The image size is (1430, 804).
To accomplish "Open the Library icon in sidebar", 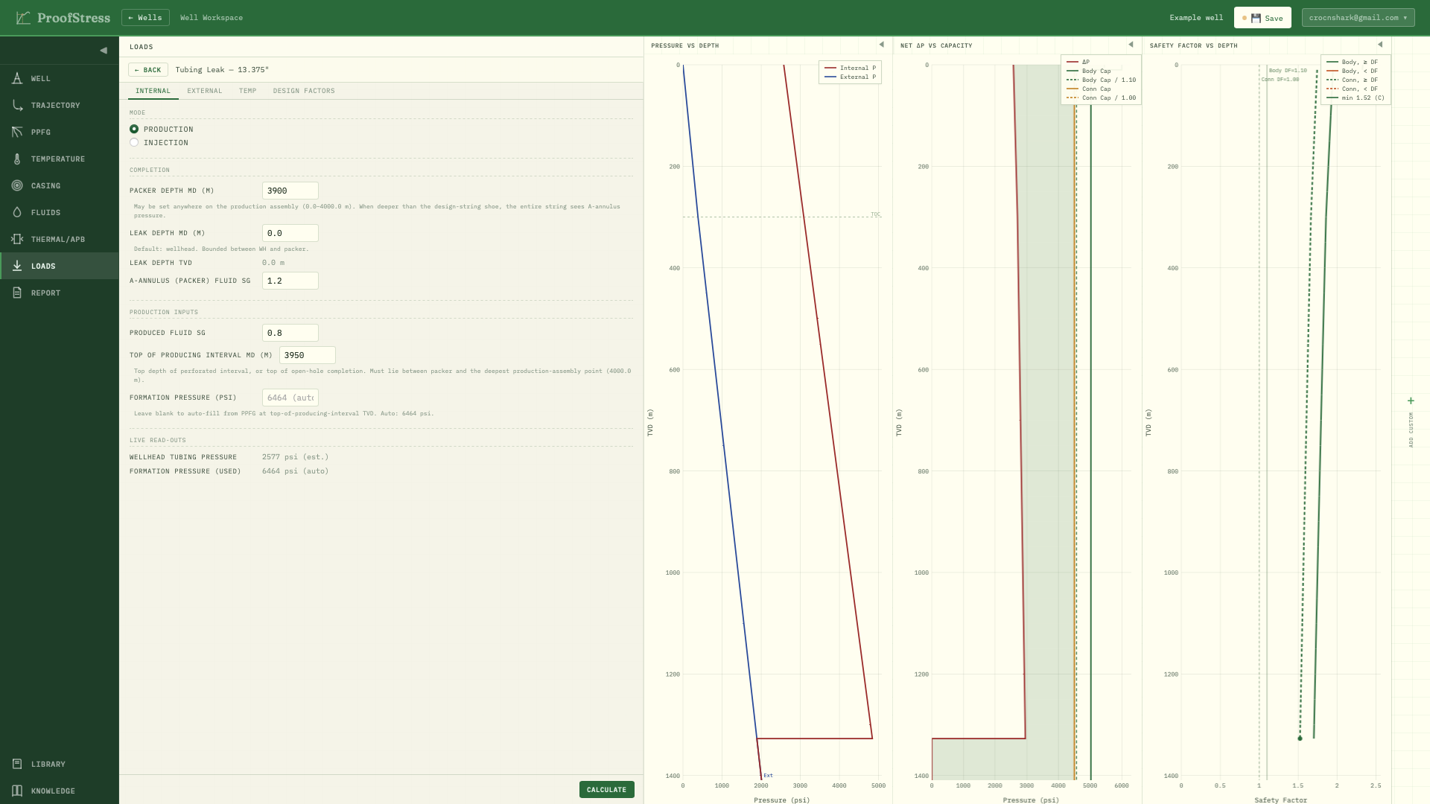I will coord(17,764).
